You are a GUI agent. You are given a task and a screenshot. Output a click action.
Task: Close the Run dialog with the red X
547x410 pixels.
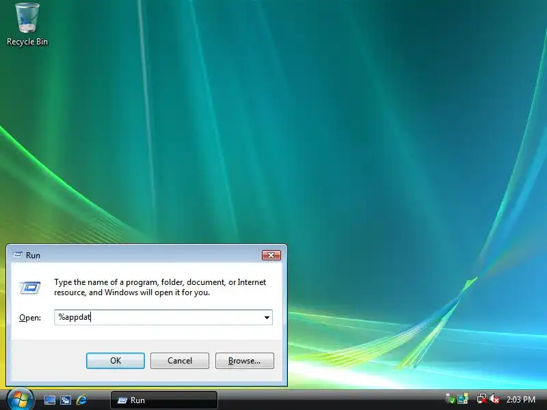pyautogui.click(x=271, y=255)
